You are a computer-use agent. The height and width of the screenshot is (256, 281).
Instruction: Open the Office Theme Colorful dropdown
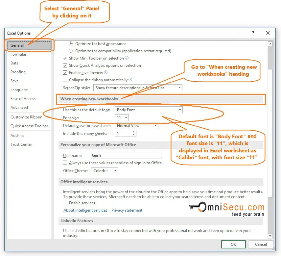click(x=105, y=170)
